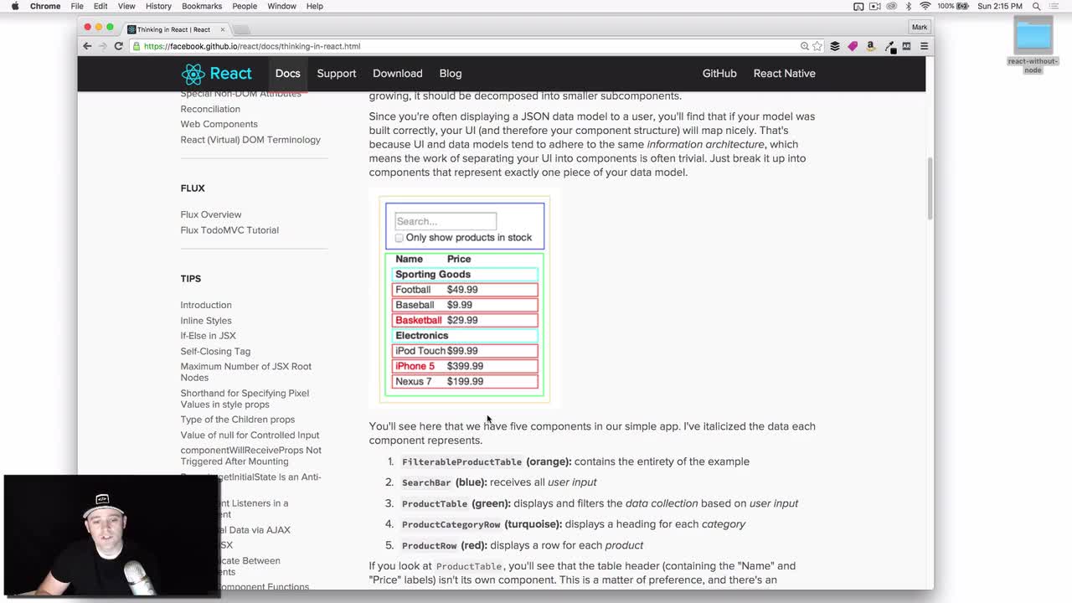Click the ProductCategoryRow code text
Image resolution: width=1072 pixels, height=603 pixels.
coord(451,525)
